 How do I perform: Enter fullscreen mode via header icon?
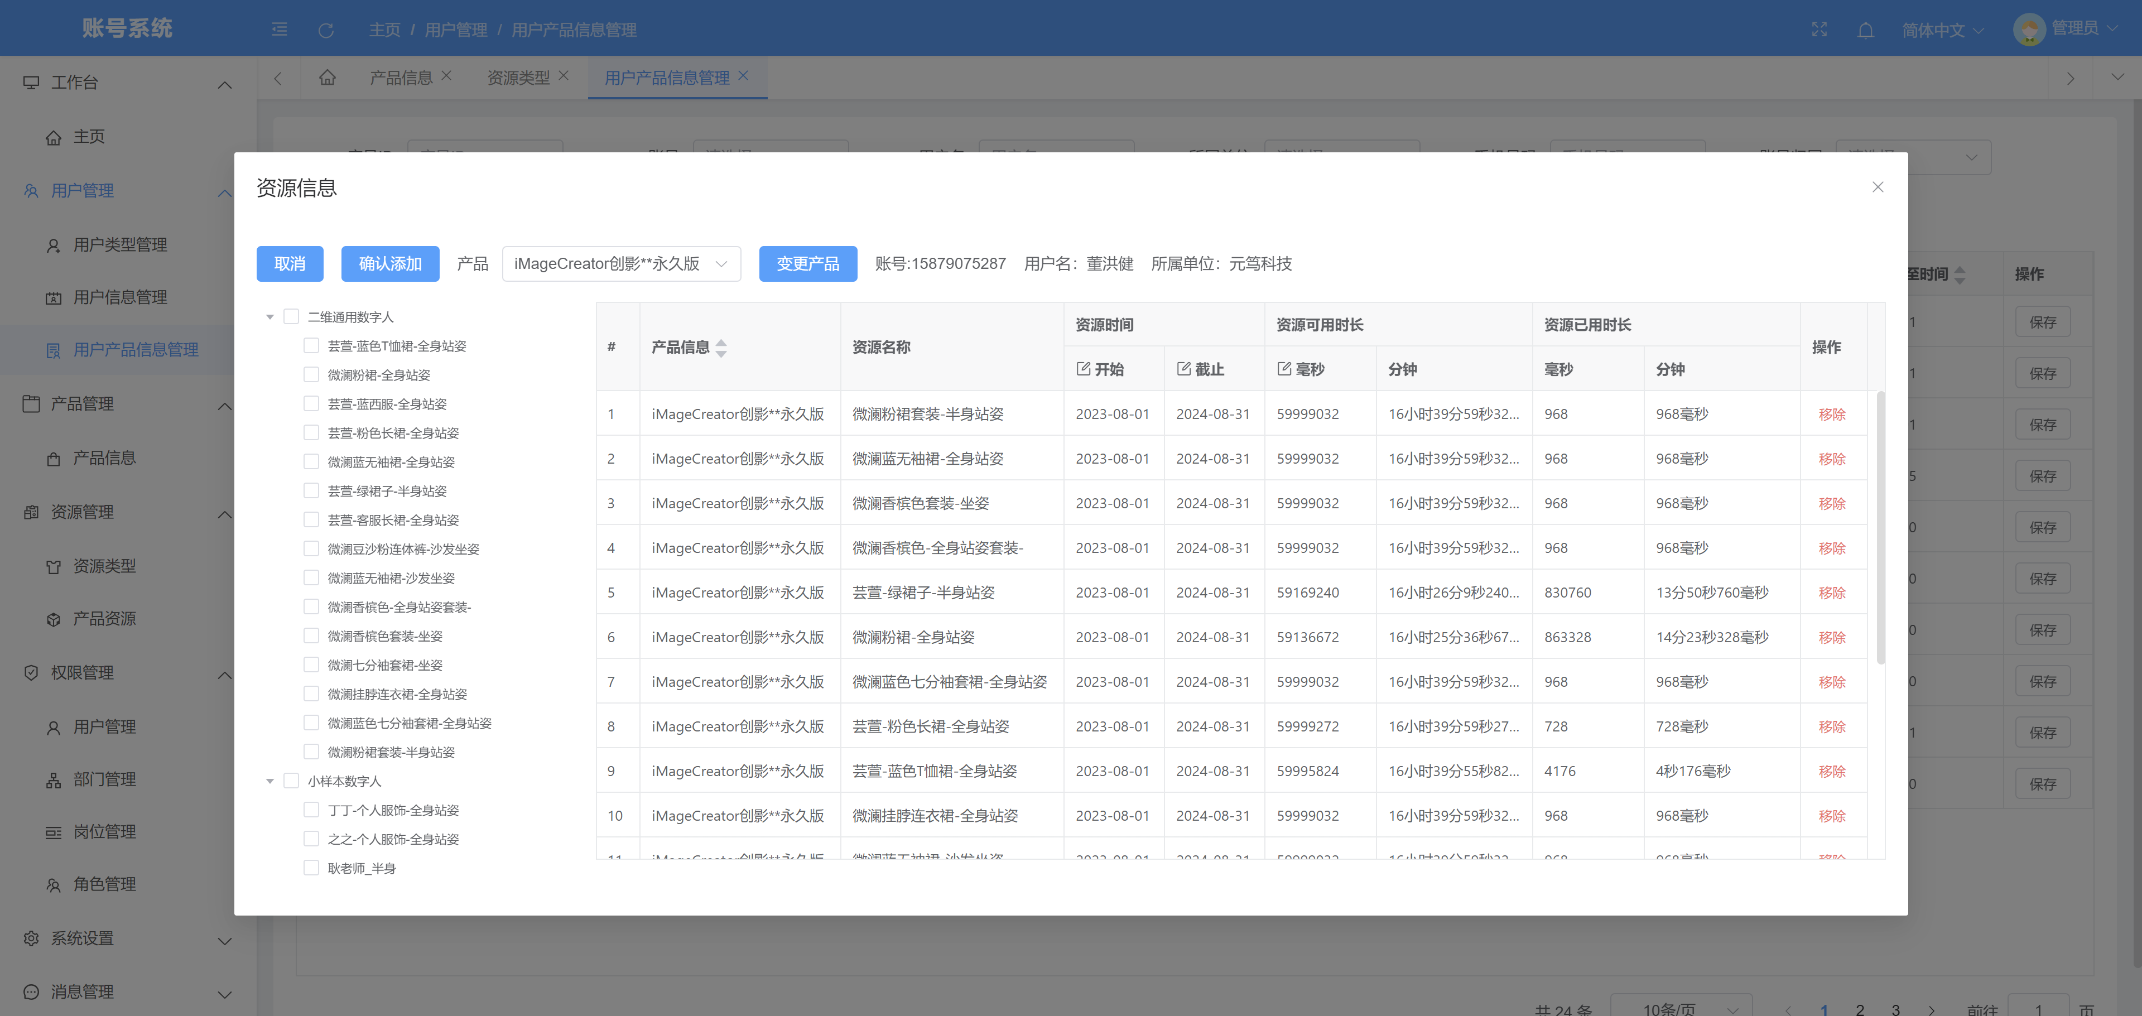click(x=1820, y=30)
